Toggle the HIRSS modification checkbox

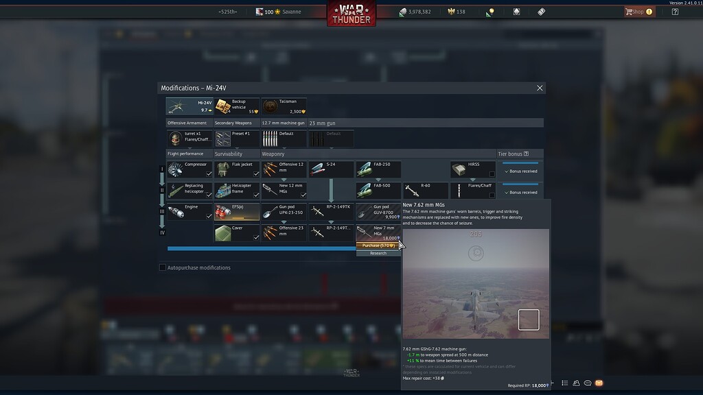[x=492, y=174]
